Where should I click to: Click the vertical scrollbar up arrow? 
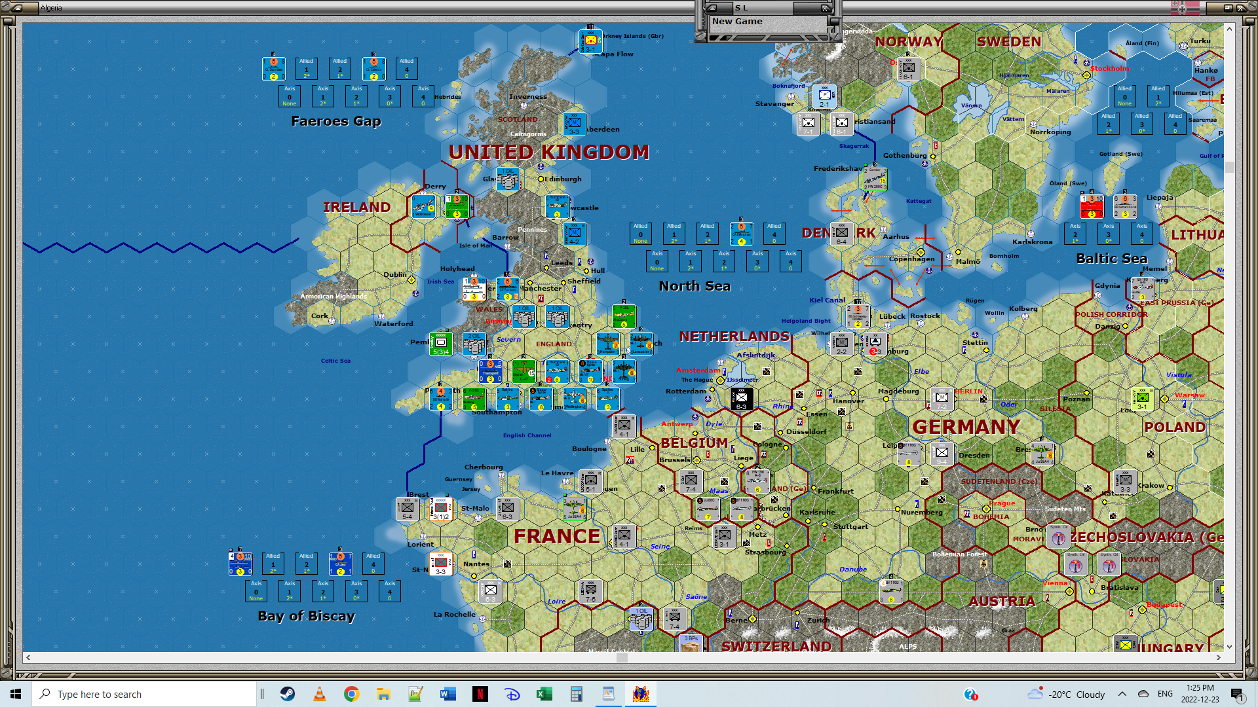tap(1229, 29)
